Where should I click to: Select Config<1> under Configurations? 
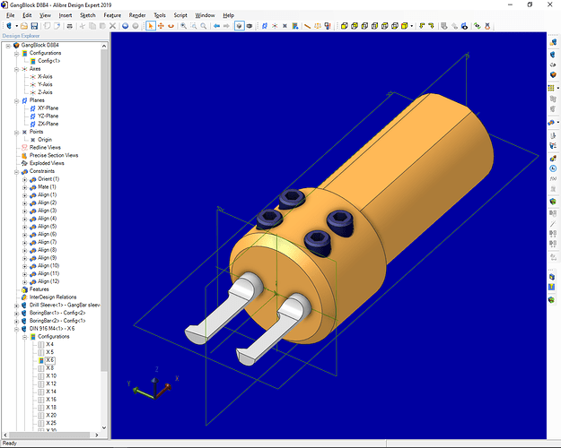pos(49,61)
